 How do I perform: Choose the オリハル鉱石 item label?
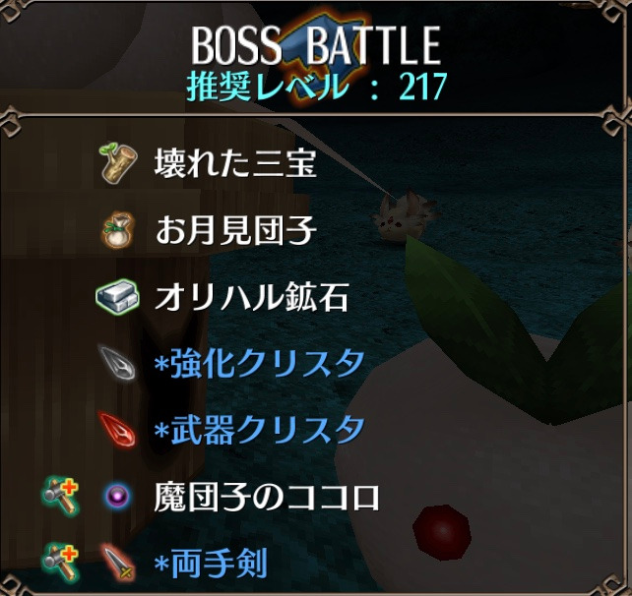(x=251, y=297)
